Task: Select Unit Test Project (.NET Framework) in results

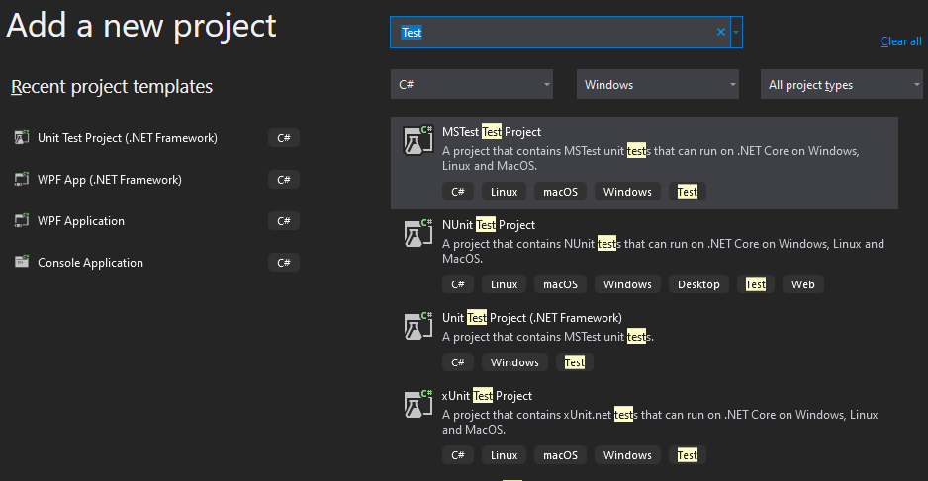Action: click(644, 341)
